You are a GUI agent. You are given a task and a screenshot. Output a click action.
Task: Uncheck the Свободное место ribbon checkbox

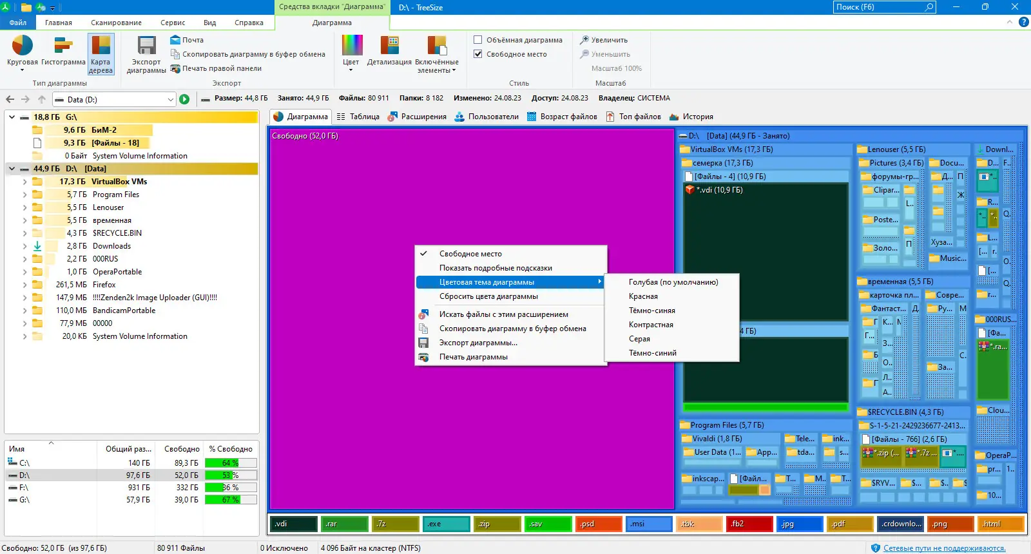coord(478,54)
